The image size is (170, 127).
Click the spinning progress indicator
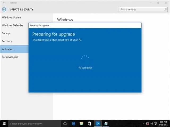point(85,57)
